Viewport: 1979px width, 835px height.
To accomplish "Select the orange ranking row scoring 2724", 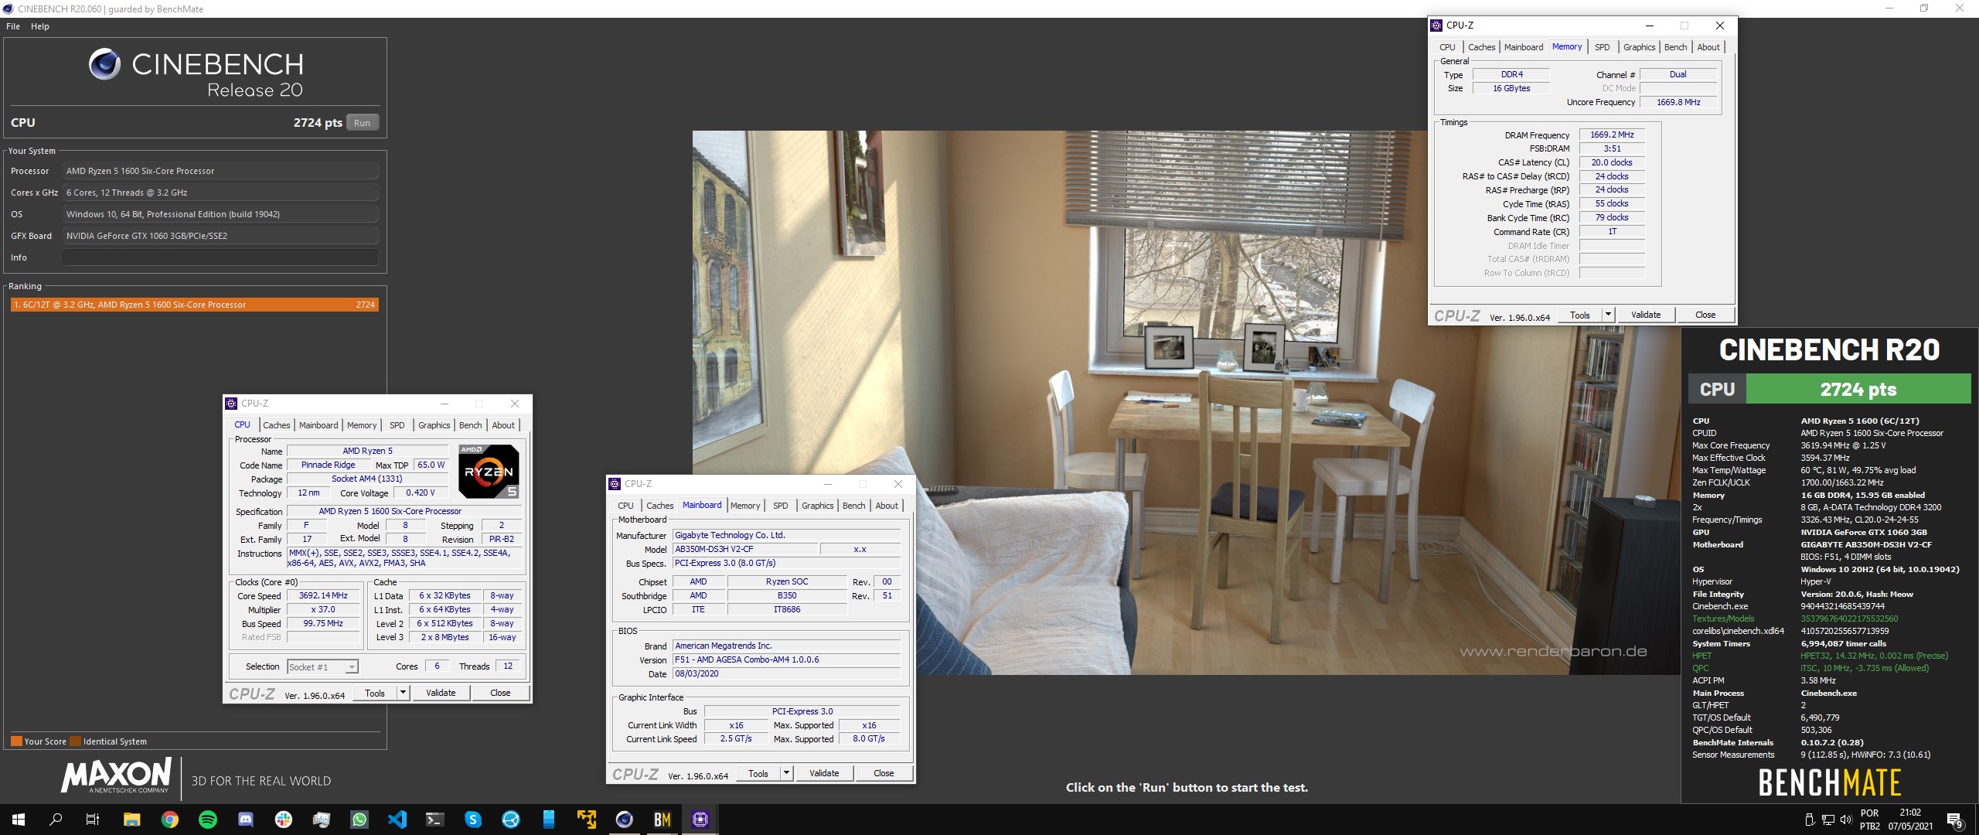I will [x=194, y=305].
